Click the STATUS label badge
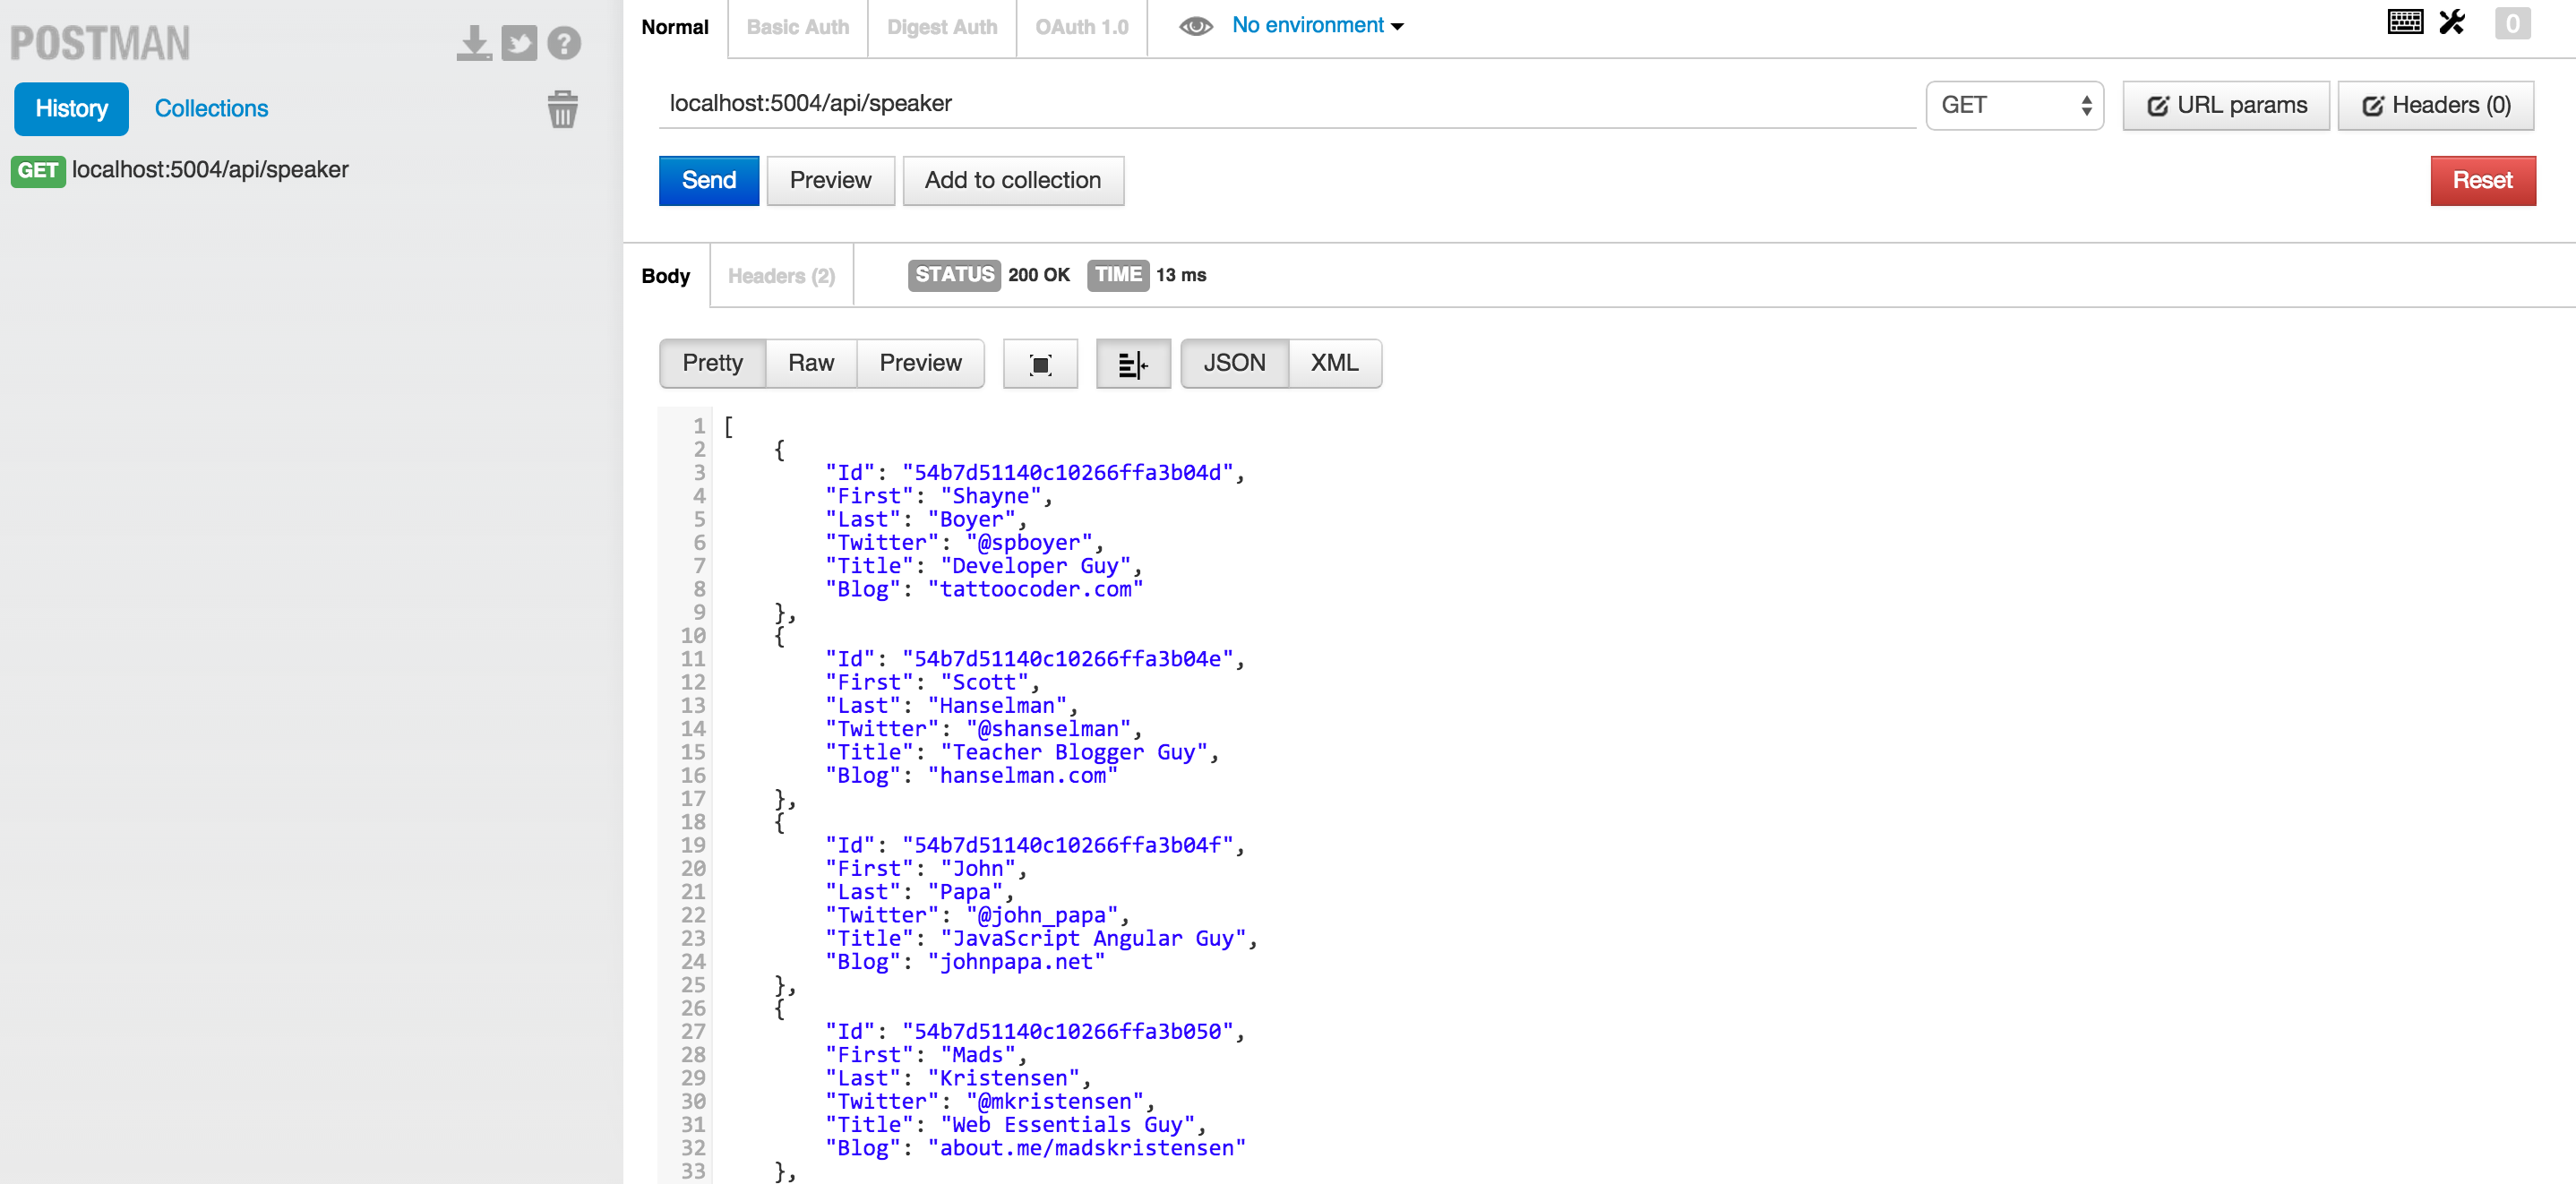 pyautogui.click(x=954, y=275)
